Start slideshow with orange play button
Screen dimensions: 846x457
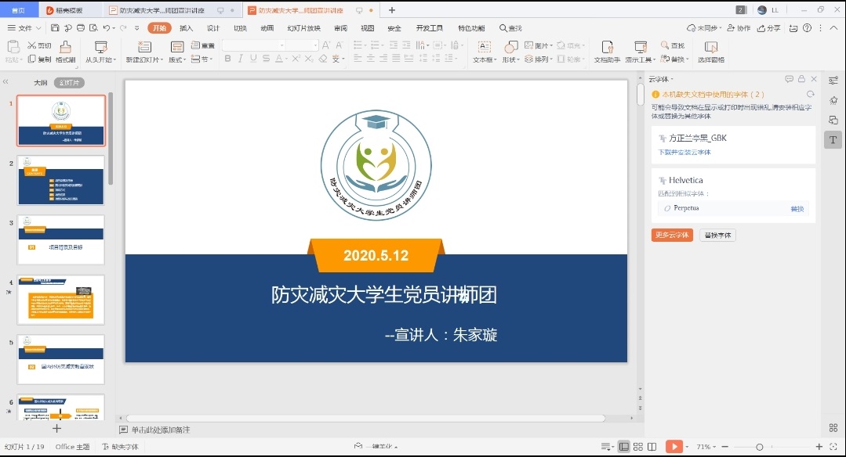click(x=674, y=447)
